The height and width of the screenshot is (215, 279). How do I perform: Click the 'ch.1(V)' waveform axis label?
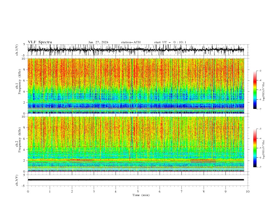pos(17,50)
